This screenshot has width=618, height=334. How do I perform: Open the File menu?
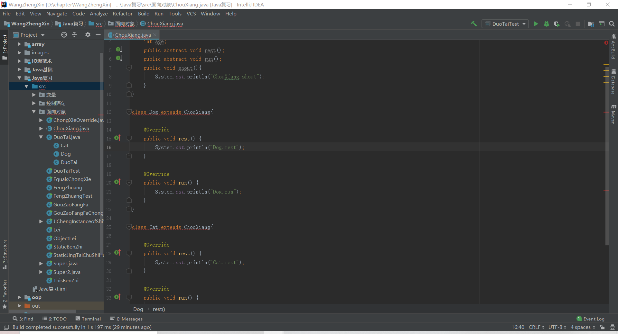pos(6,14)
